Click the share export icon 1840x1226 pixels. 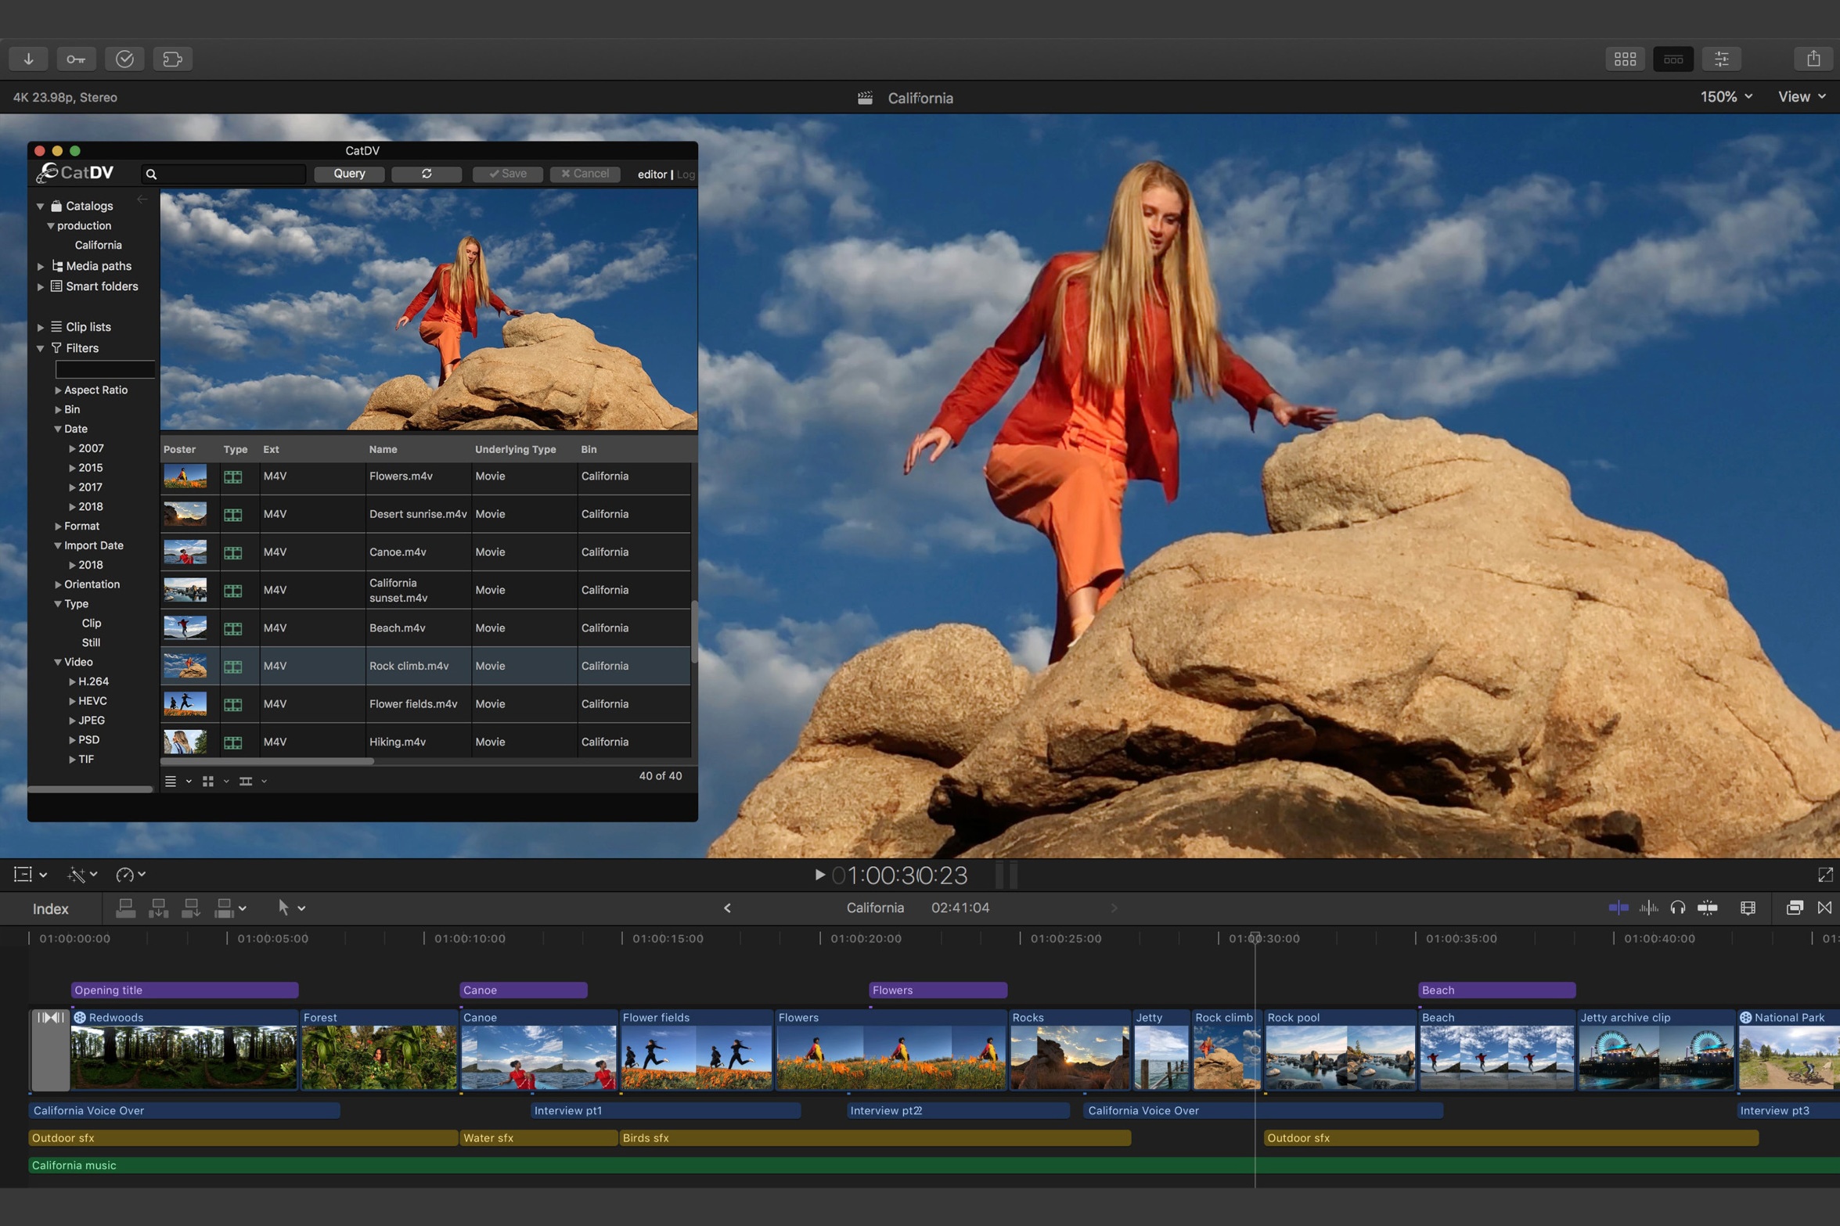pyautogui.click(x=1813, y=59)
